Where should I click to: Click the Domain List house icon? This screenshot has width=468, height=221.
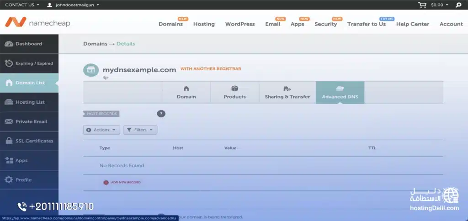click(x=9, y=83)
